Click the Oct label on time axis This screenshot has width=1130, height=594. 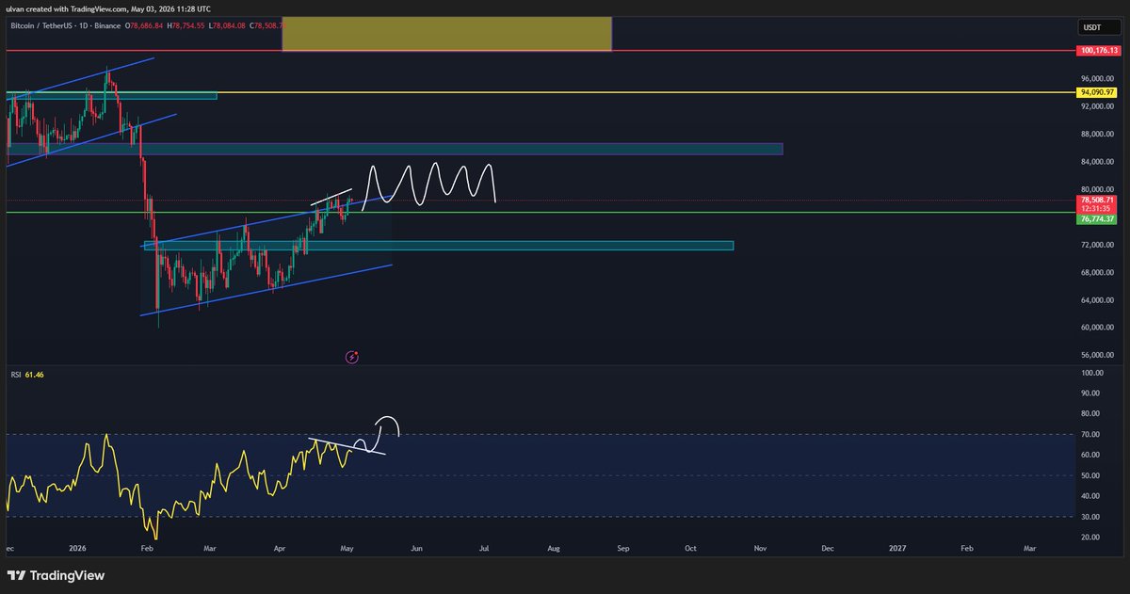click(691, 547)
